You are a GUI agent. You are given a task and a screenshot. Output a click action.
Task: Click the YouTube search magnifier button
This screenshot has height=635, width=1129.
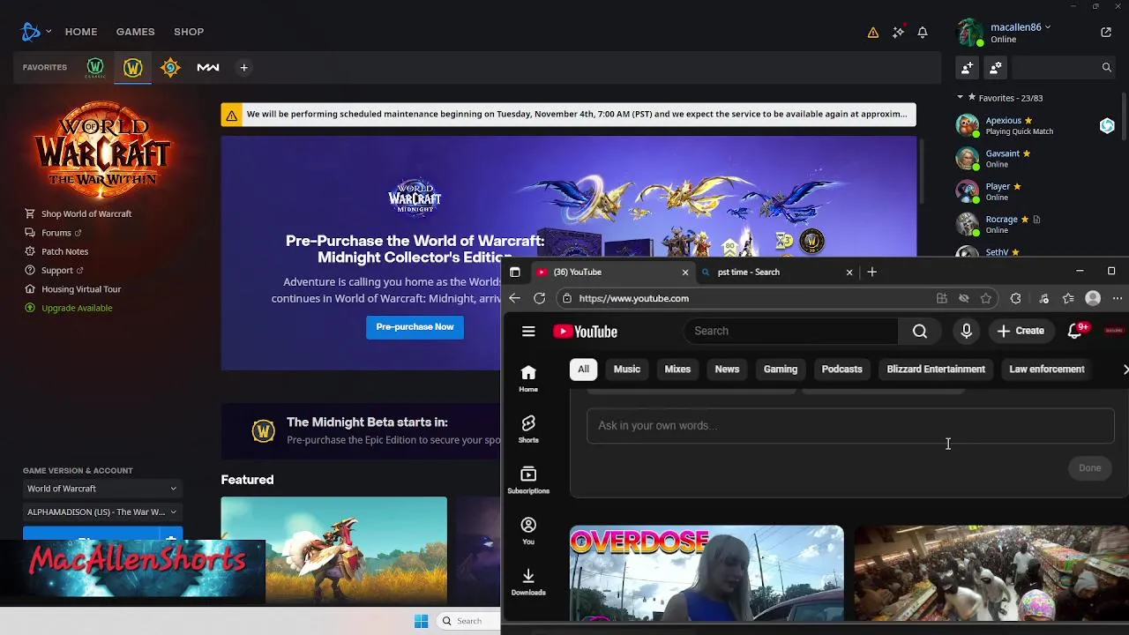[920, 332]
